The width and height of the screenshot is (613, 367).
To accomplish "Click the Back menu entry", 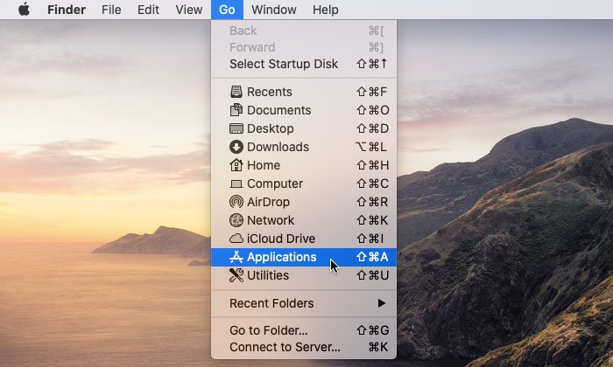I will click(x=304, y=31).
